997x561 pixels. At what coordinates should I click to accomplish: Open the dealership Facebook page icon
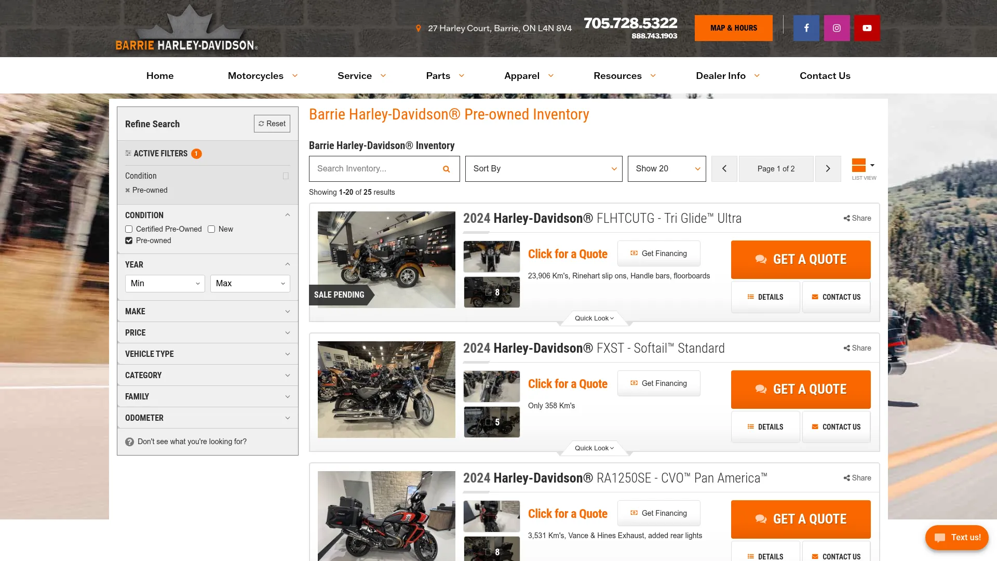806,28
